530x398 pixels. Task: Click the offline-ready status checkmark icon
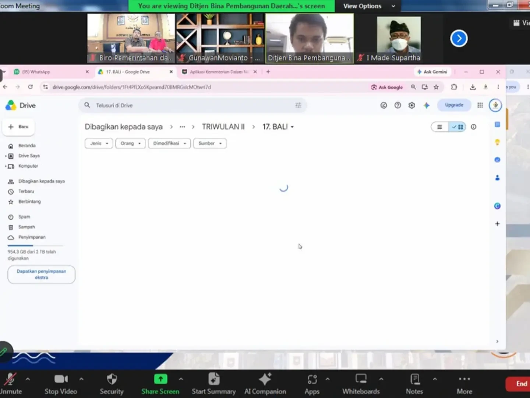pos(384,105)
